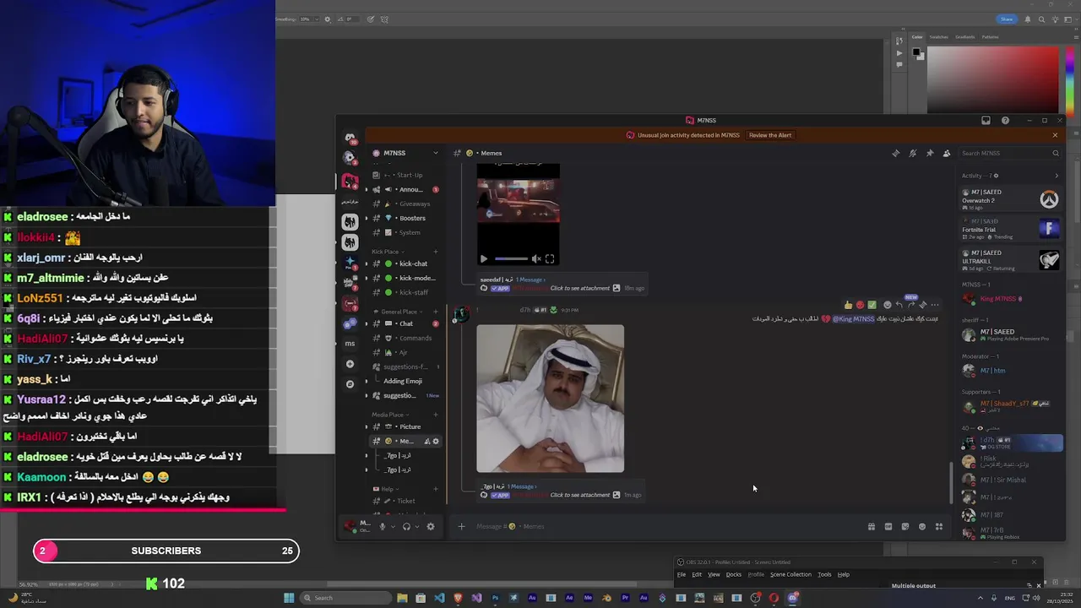Dismiss the unusual join activity banner
Viewport: 1081px width, 608px height.
tap(1055, 135)
